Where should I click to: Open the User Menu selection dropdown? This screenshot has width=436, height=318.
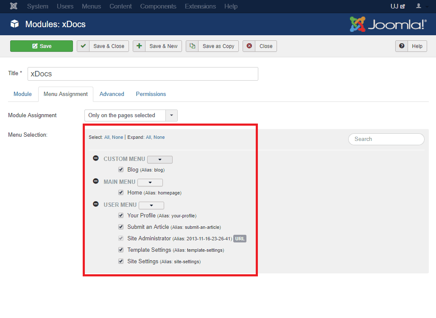(151, 205)
